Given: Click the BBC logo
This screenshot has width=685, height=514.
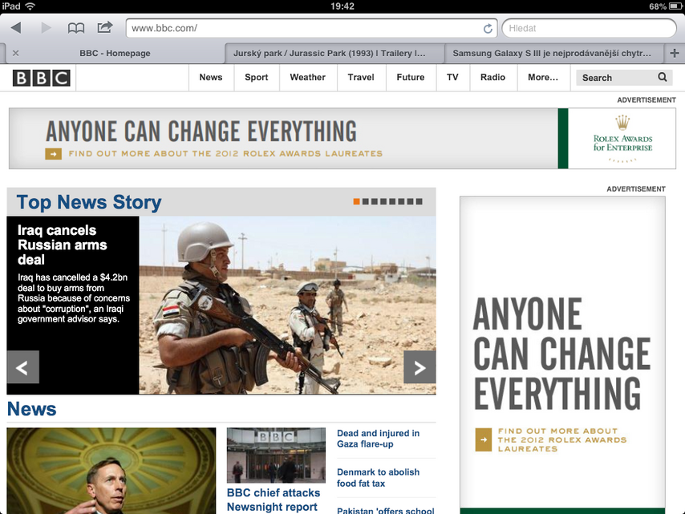Looking at the screenshot, I should coord(42,78).
